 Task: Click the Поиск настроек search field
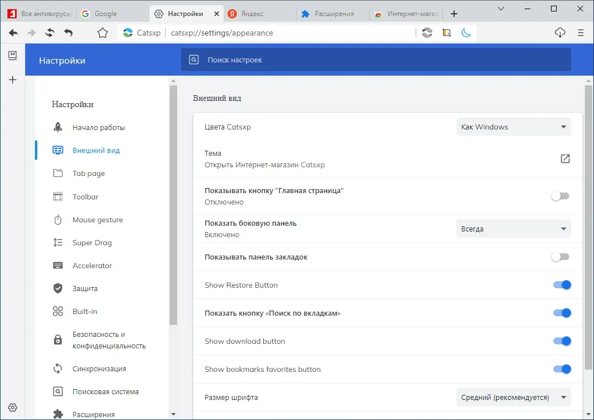376,60
